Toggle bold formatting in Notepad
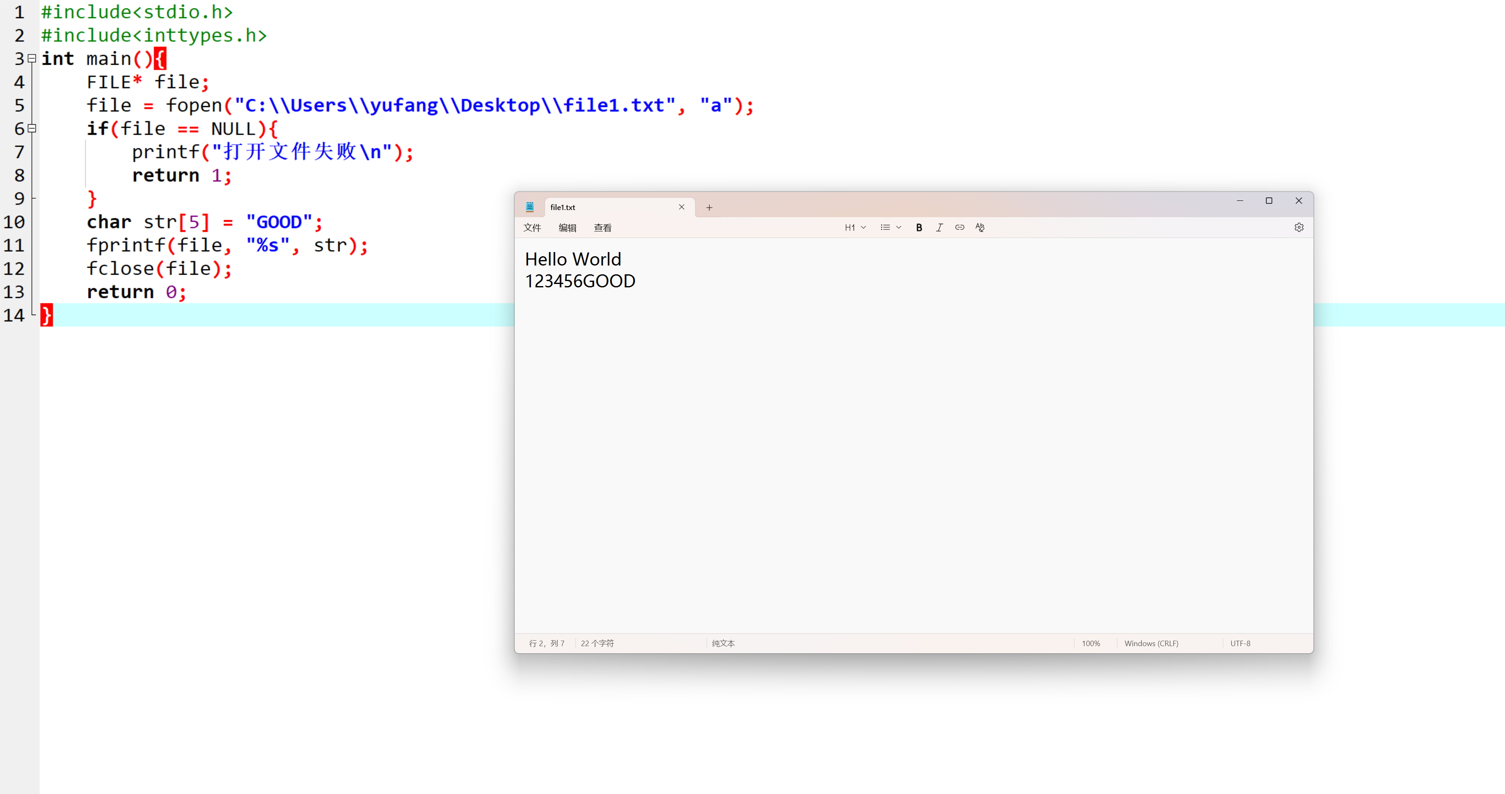Screen dimensions: 1505x794 coord(919,227)
